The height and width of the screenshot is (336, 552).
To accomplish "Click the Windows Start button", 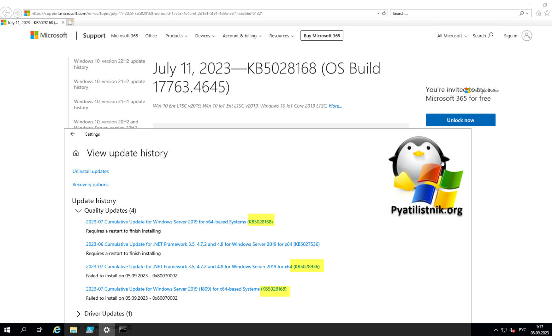I will (x=7, y=330).
